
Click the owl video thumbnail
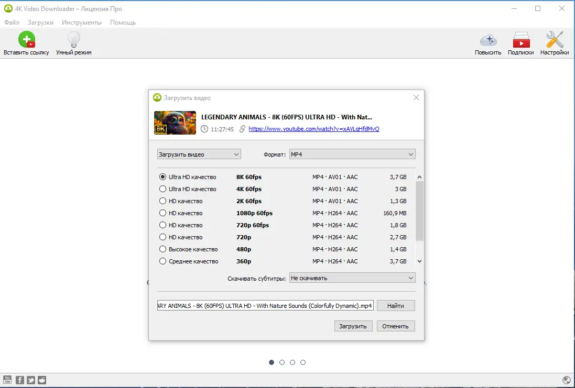[175, 123]
